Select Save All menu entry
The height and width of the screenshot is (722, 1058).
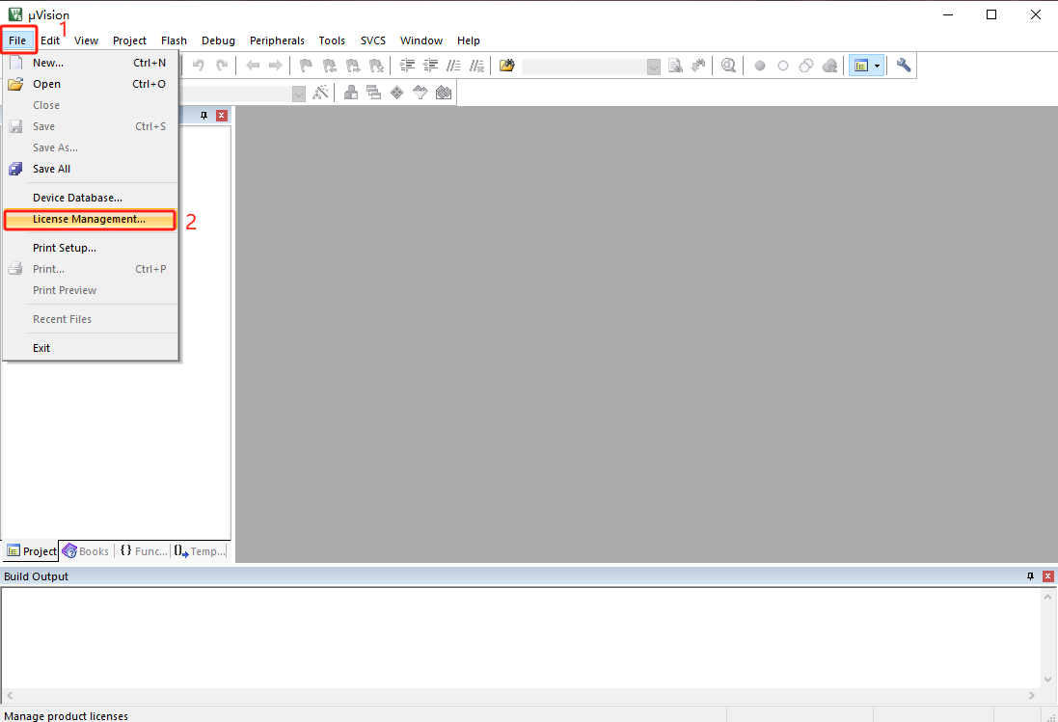(x=91, y=169)
